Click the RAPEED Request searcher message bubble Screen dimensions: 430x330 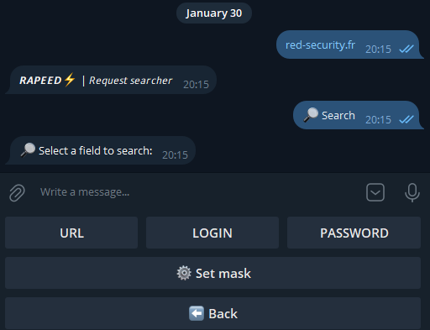click(111, 80)
